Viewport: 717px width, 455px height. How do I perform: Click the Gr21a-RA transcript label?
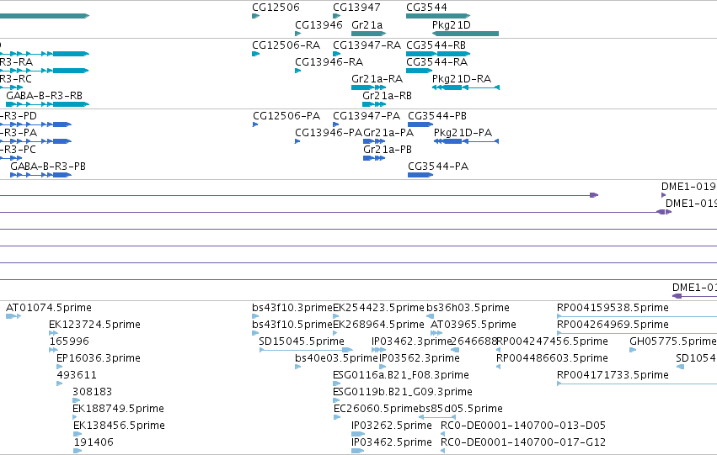click(x=377, y=79)
